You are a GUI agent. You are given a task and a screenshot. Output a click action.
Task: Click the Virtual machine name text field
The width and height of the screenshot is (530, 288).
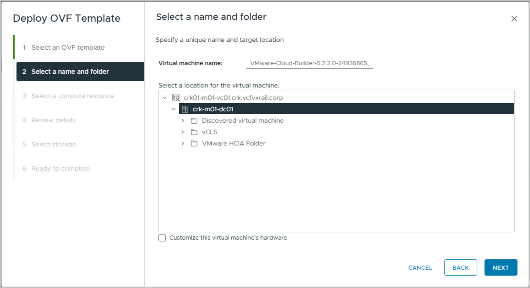tap(309, 63)
